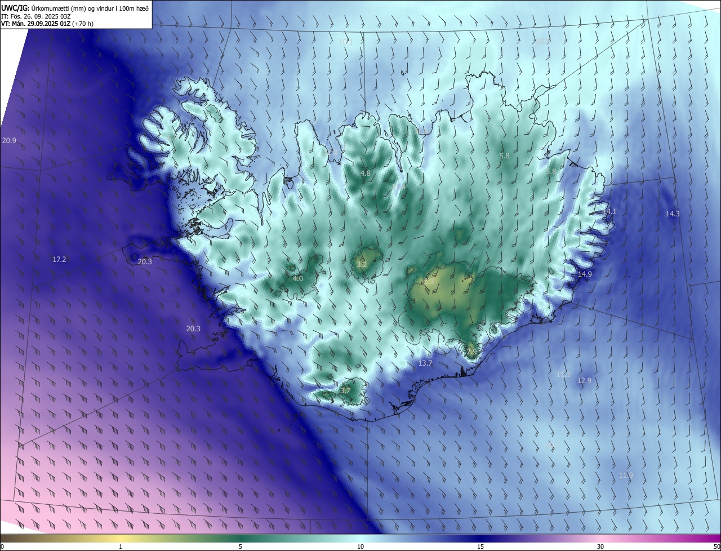Click the 10.7 value in the northeast sea

542,41
